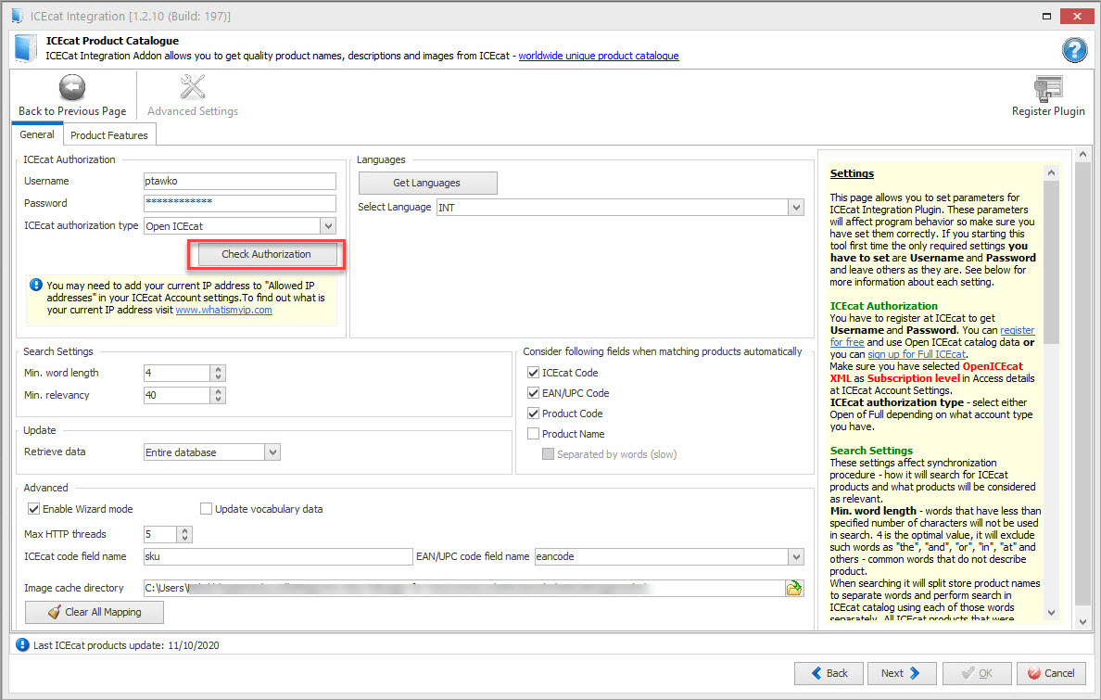Image resolution: width=1101 pixels, height=700 pixels.
Task: Check Update vocabulary data checkbox
Action: (207, 509)
